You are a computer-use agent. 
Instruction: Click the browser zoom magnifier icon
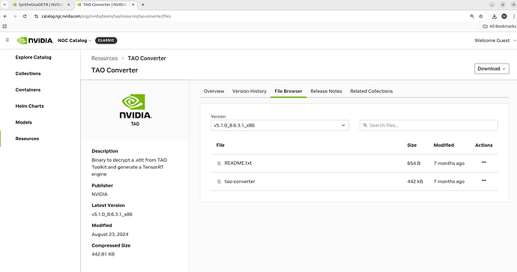point(472,16)
